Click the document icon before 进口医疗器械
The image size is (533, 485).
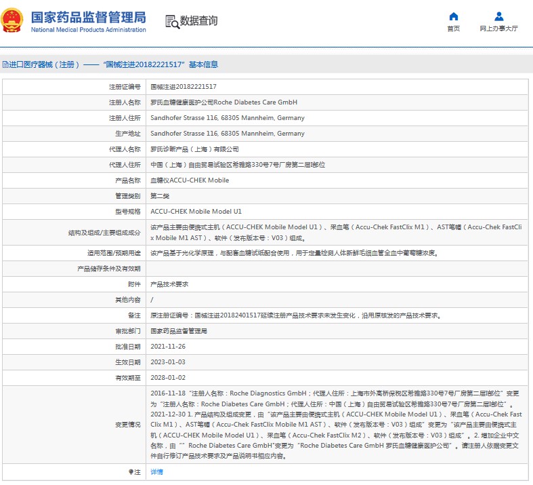(x=5, y=65)
